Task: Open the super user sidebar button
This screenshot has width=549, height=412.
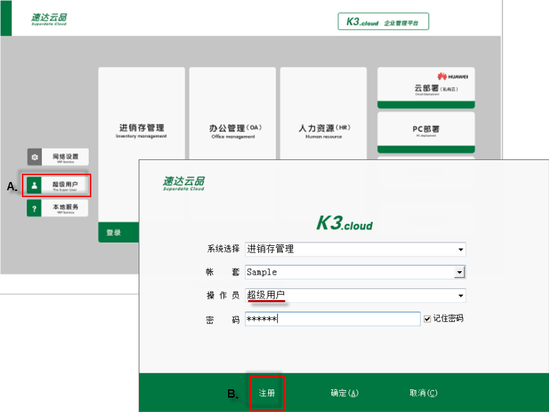Action: tap(58, 185)
